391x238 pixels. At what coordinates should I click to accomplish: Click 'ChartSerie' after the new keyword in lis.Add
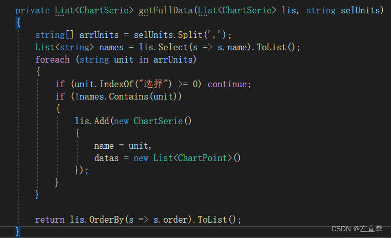pos(158,121)
